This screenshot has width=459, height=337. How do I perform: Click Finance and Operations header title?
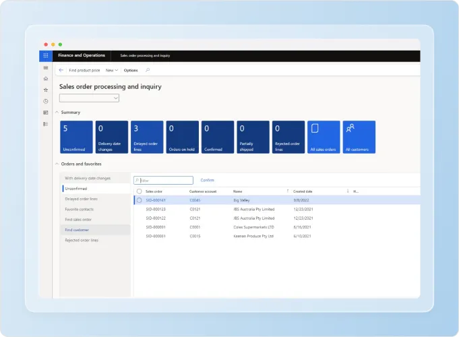[82, 55]
